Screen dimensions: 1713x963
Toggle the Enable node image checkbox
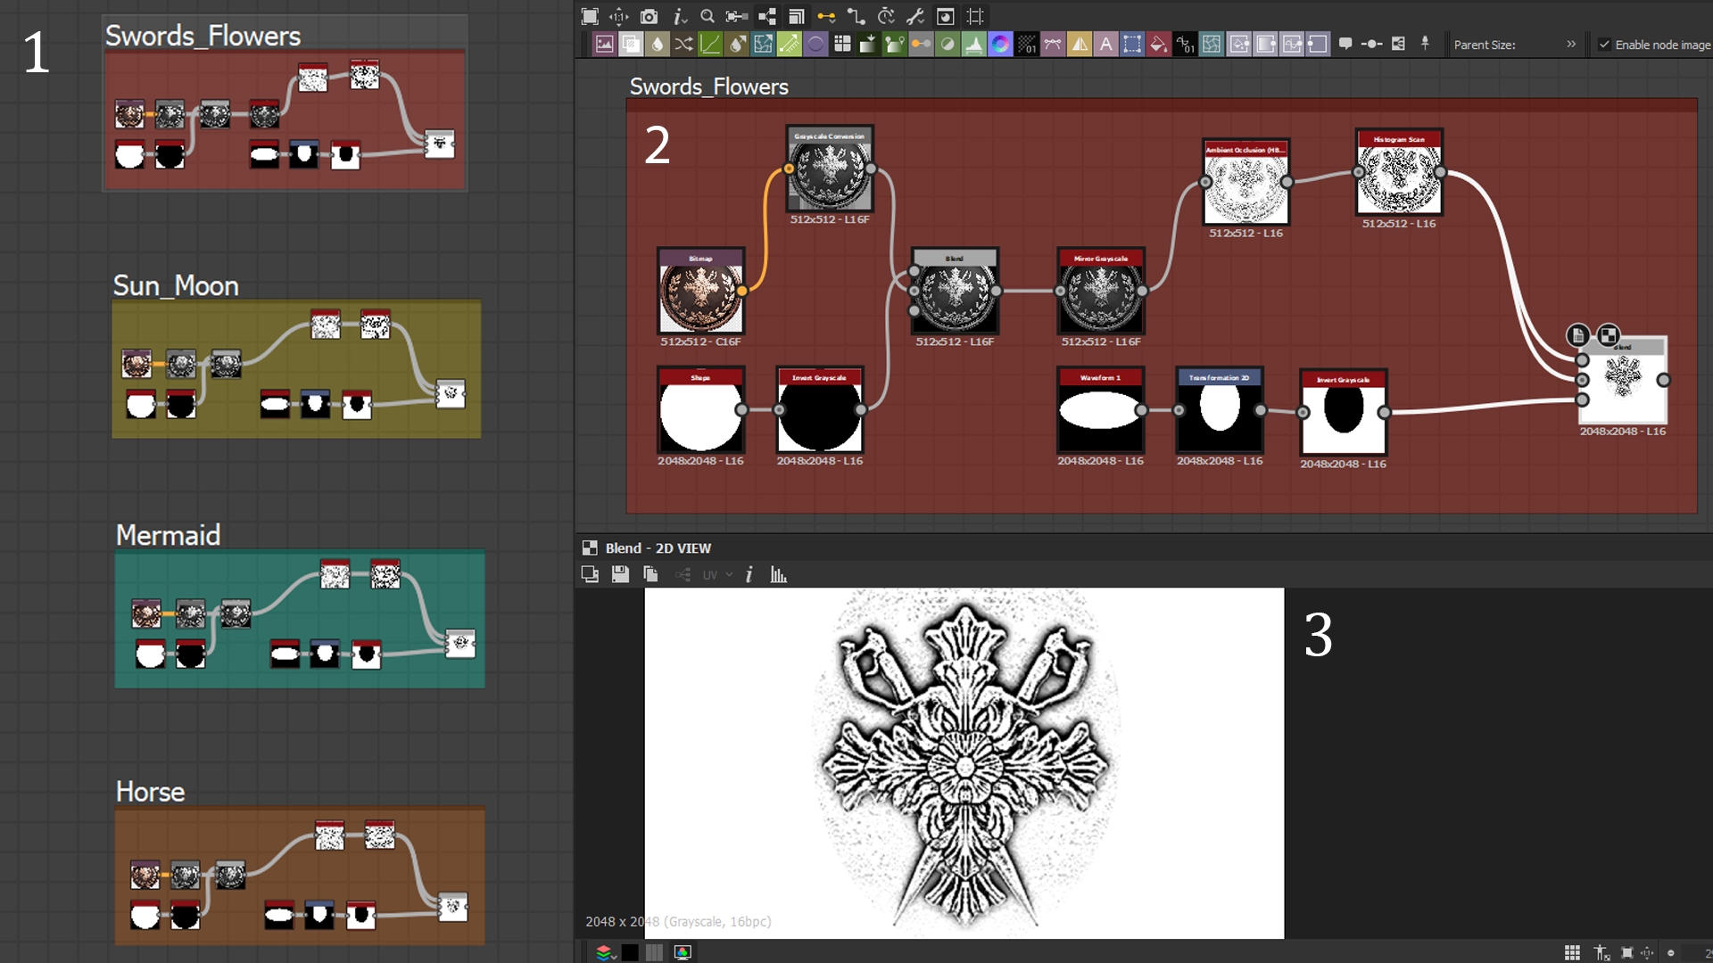click(x=1604, y=45)
